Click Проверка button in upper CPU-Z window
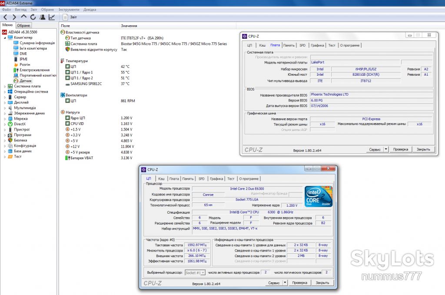 (x=400, y=149)
